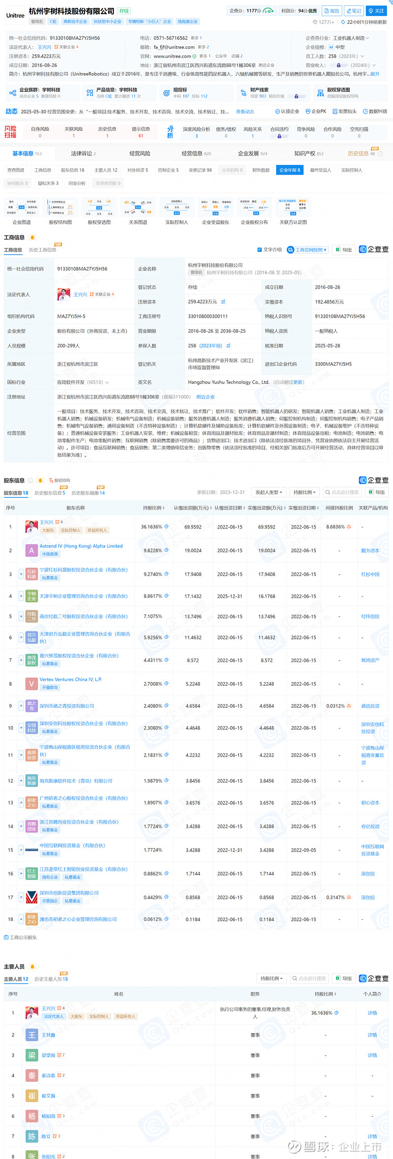The image size is (393, 1159).
Task: Switch to 历史股东信息 5 tab
Action: pyautogui.click(x=50, y=493)
